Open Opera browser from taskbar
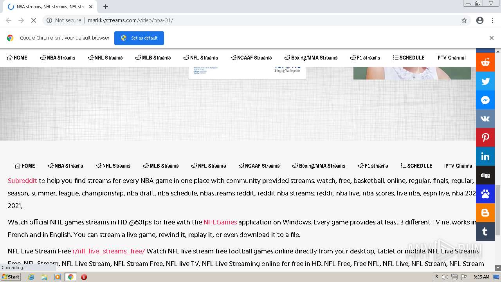The height and width of the screenshot is (282, 501). pyautogui.click(x=84, y=277)
